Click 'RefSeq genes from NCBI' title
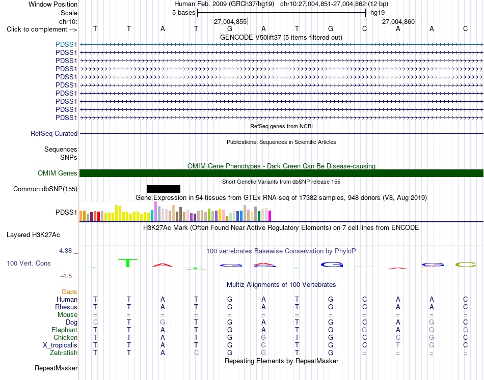Viewport: 484px width, 380px height. [x=281, y=126]
